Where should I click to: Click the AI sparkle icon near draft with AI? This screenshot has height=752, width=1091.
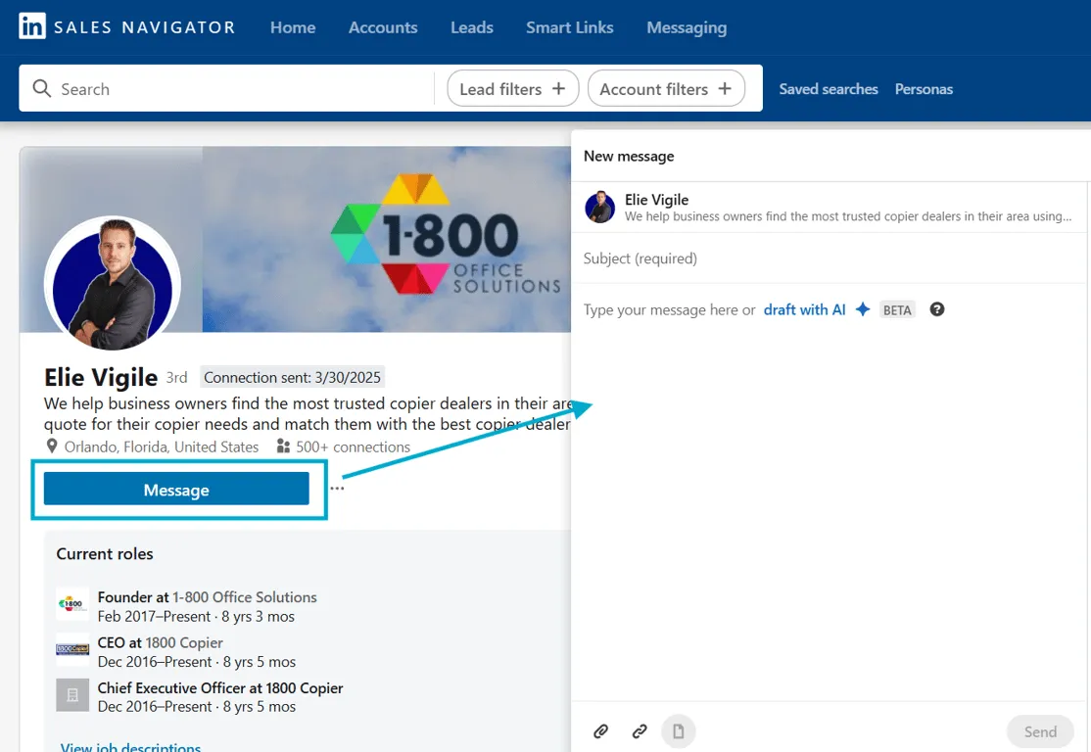(x=862, y=308)
